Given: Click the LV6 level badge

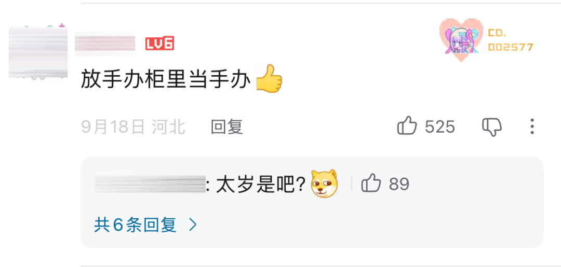Looking at the screenshot, I should point(159,43).
